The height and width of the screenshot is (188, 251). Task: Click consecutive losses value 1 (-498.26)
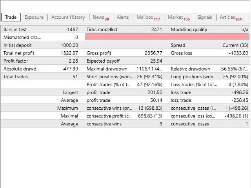point(236,108)
